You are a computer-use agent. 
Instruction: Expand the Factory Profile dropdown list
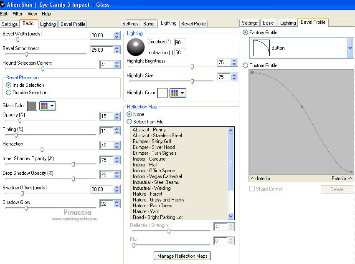coord(350,48)
